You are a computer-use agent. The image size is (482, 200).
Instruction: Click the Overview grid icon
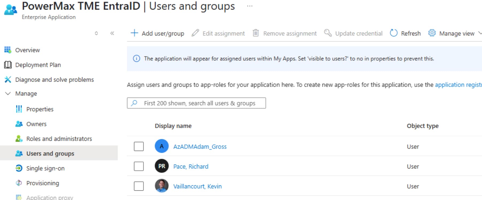click(x=8, y=50)
